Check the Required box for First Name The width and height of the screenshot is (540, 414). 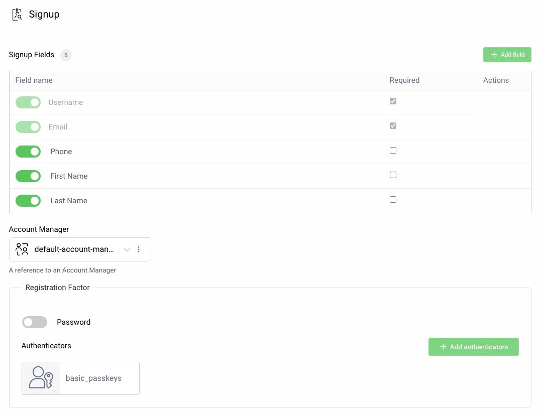point(393,175)
